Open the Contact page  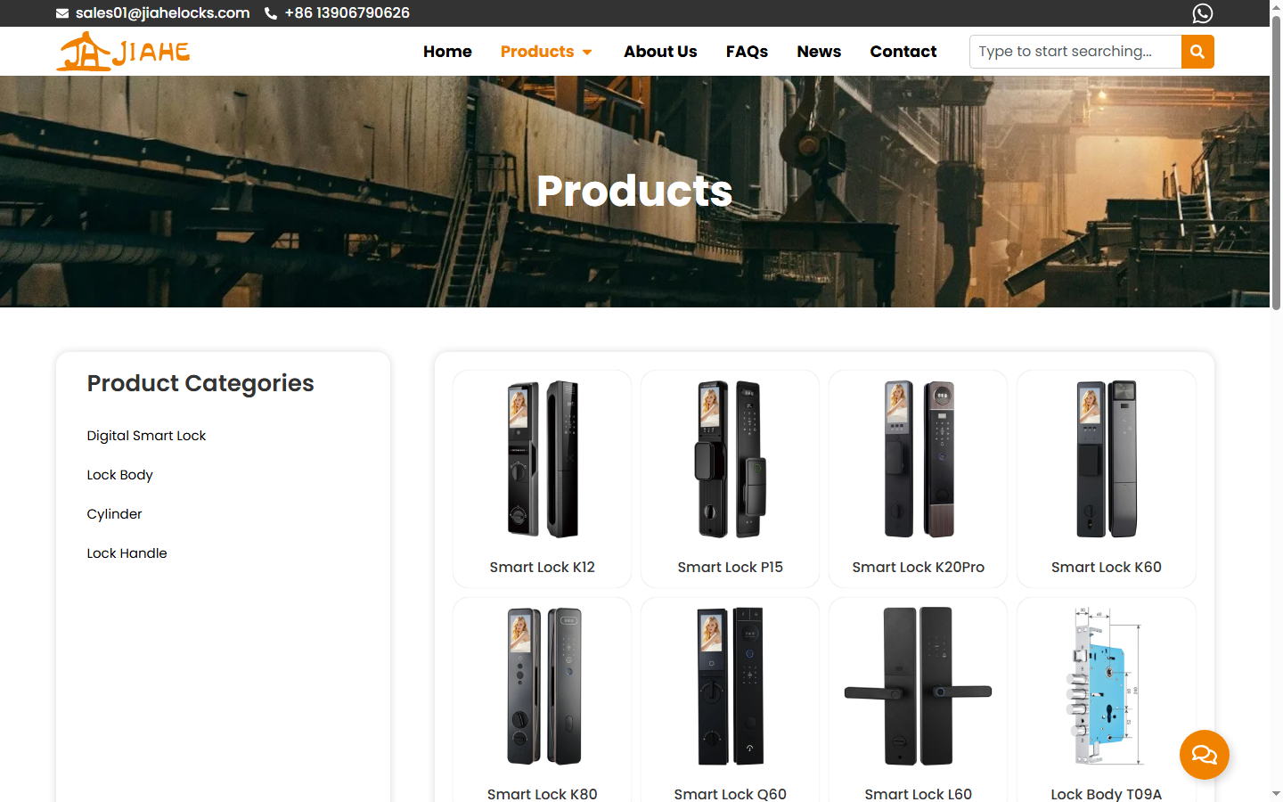(x=903, y=52)
